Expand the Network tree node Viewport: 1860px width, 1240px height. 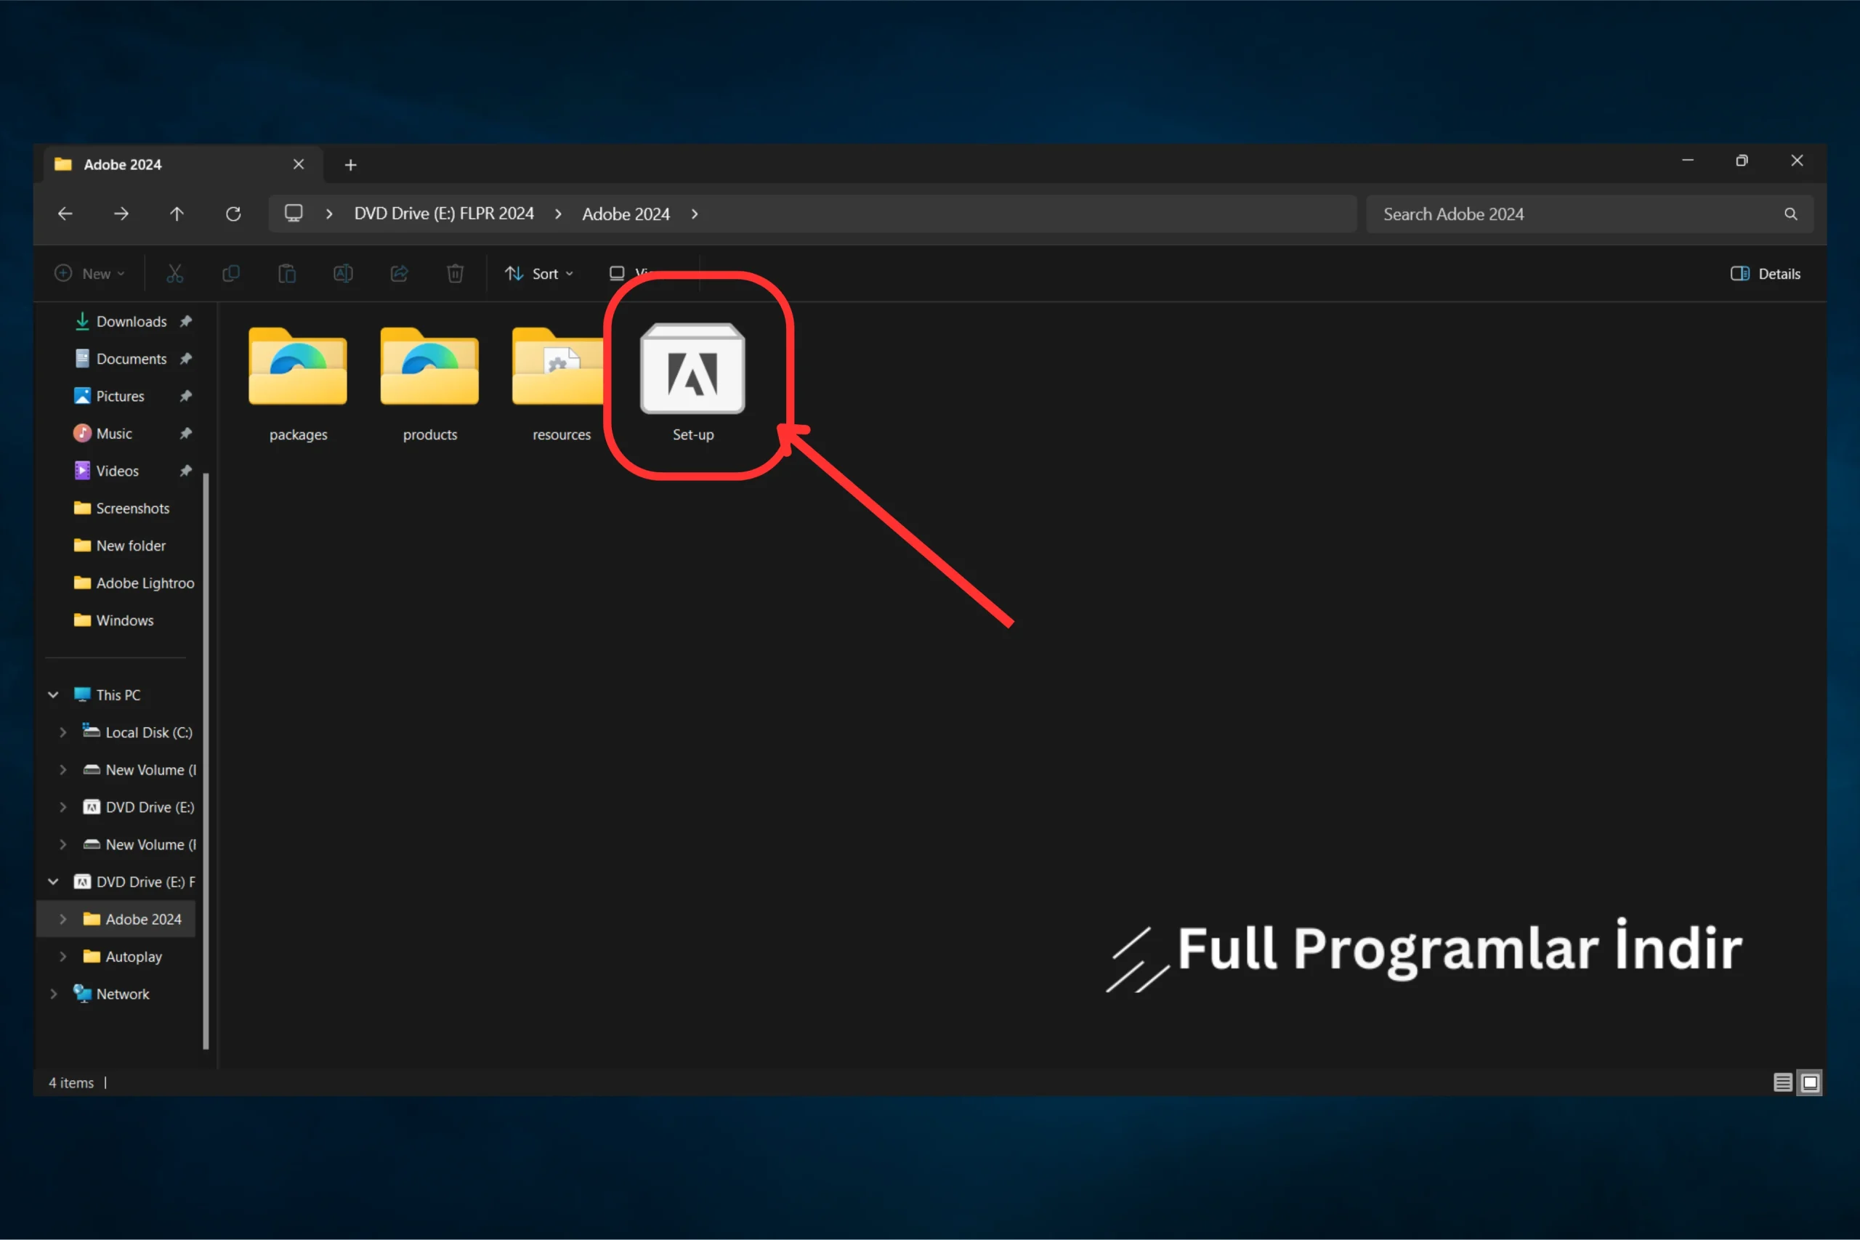pos(53,994)
